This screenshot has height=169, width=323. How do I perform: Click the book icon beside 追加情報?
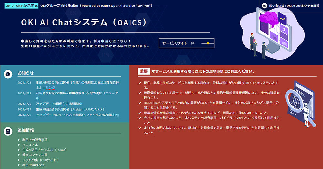(x=8, y=131)
